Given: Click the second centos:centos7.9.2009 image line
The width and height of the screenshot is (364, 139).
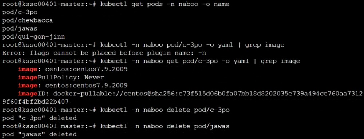Looking at the screenshot, I should 73,86.
